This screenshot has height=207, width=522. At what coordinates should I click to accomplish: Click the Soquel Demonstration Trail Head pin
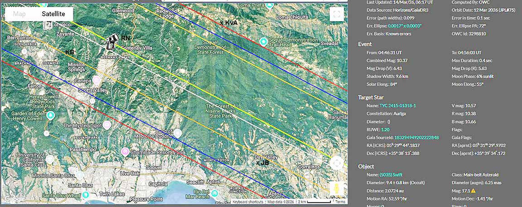click(x=263, y=42)
